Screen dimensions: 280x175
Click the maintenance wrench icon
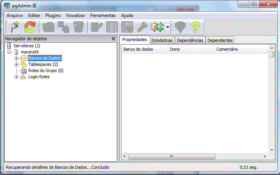(x=142, y=27)
